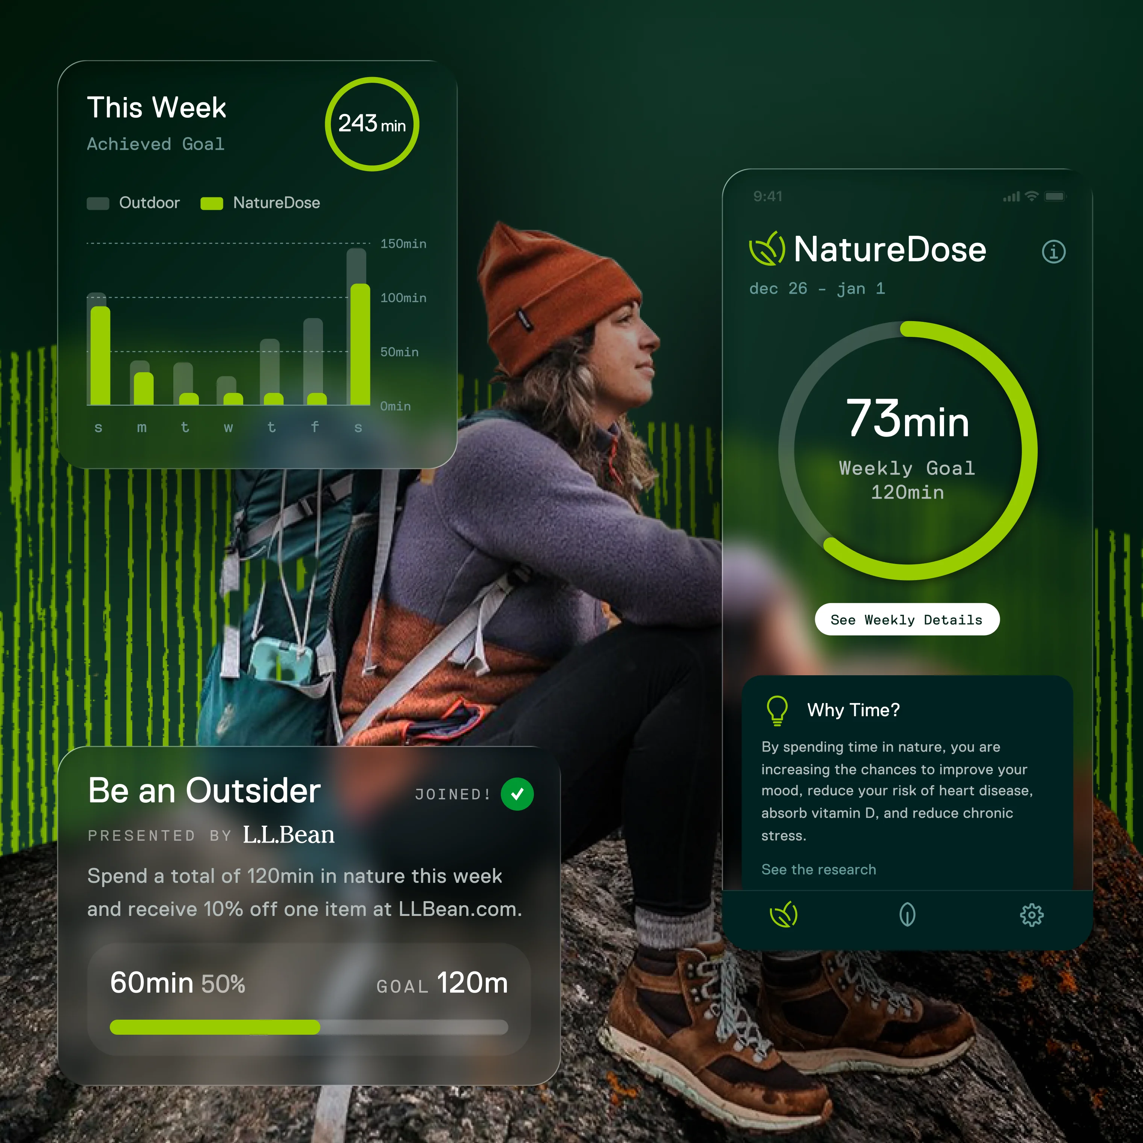
Task: Click the cellular signal bars icon
Action: (x=1012, y=196)
